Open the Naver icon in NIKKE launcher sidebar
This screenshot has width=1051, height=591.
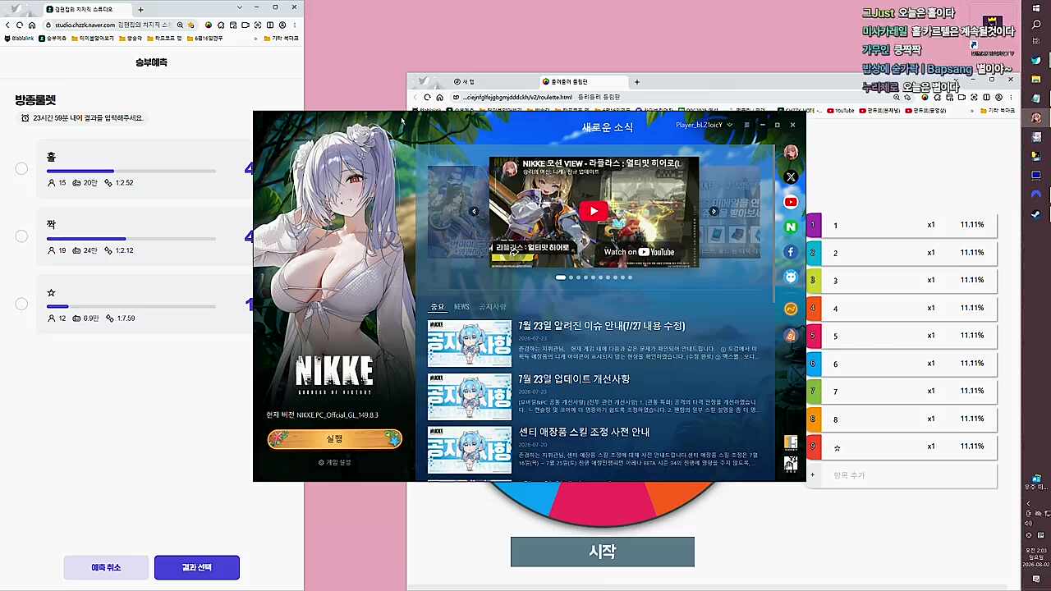[x=791, y=227]
